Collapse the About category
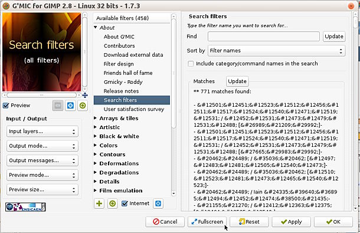Screen dimensions: 360x233 (x=96, y=27)
